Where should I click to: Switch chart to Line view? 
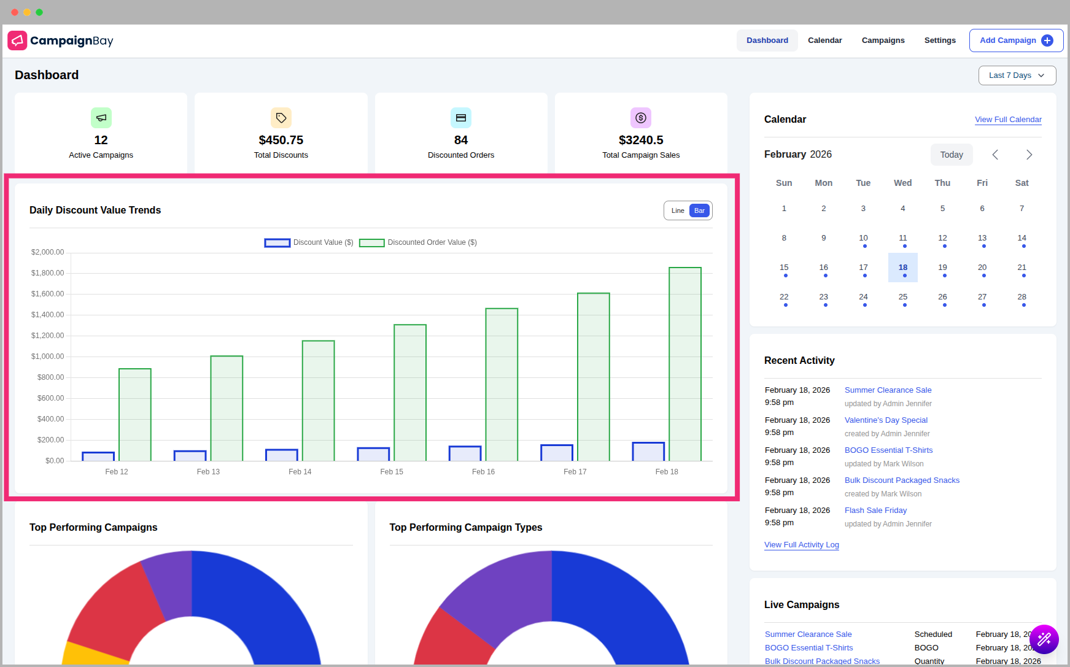pyautogui.click(x=678, y=210)
